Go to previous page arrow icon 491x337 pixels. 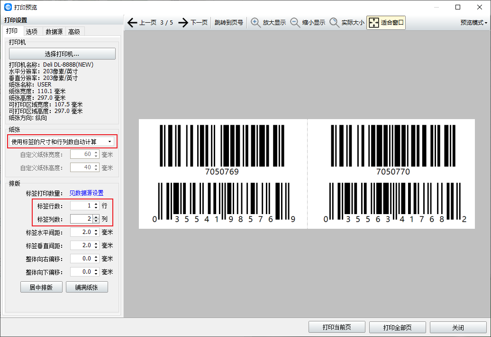[132, 23]
